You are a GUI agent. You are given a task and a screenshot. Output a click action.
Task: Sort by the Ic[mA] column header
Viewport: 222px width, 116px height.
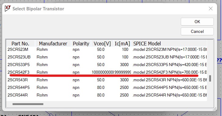coord(122,44)
